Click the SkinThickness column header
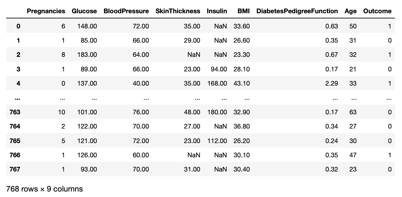 [x=178, y=11]
